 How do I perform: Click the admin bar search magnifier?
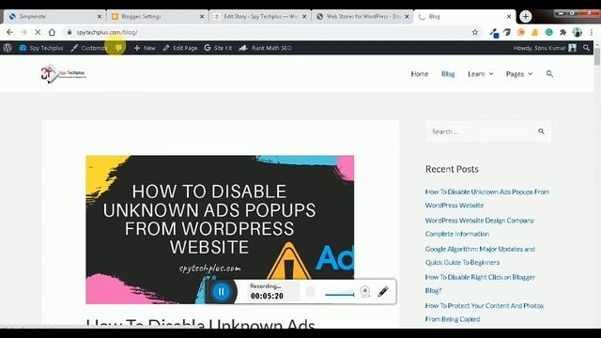click(x=586, y=48)
